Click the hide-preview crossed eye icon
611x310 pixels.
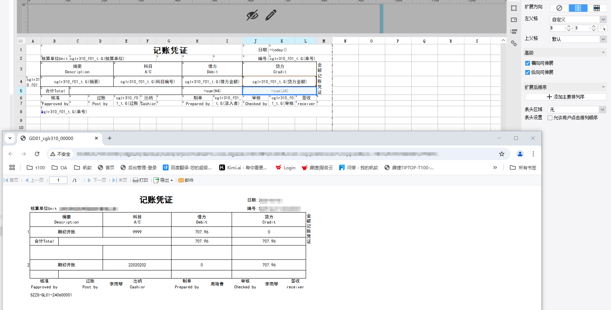click(x=252, y=15)
